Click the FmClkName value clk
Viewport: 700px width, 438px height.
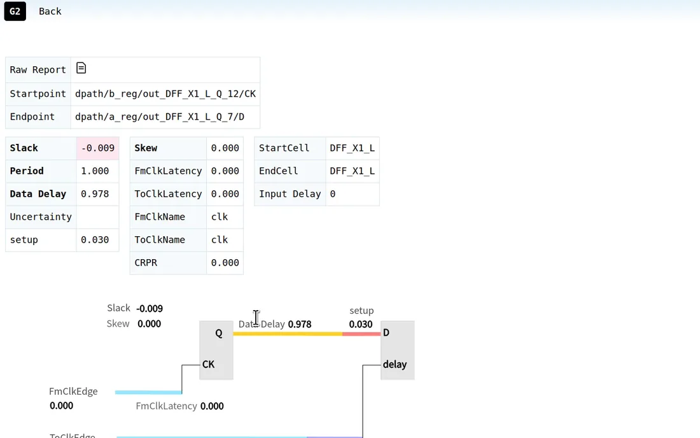(x=225, y=217)
